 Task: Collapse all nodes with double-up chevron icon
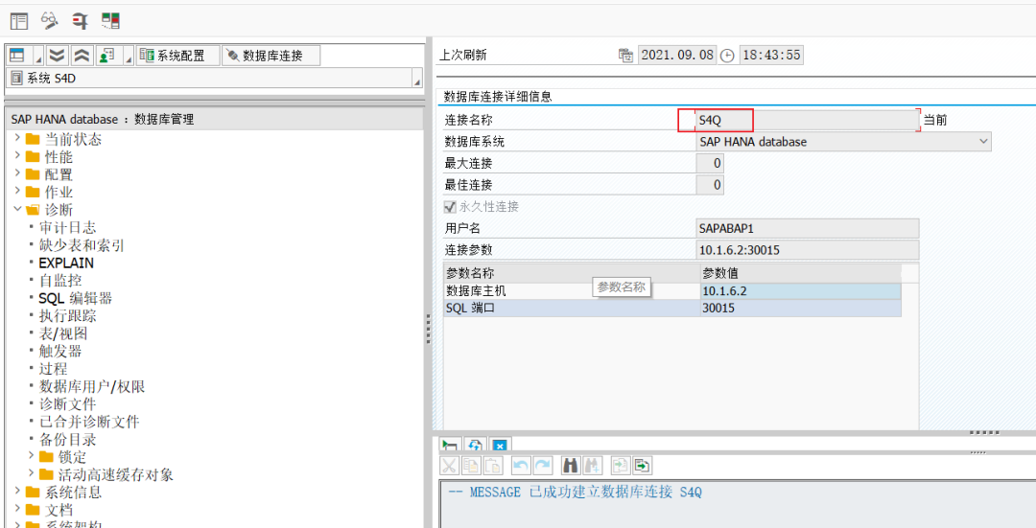coord(82,56)
